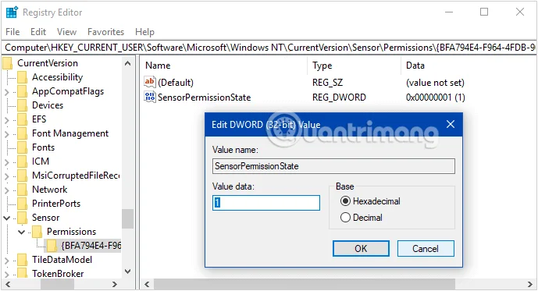This screenshot has width=538, height=291.
Task: Select the MsiCorruptedFileRecovery folder icon
Action: click(23, 176)
